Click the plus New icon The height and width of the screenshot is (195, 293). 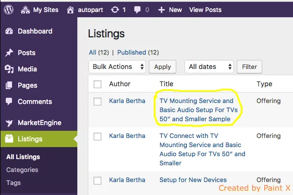pos(161,10)
